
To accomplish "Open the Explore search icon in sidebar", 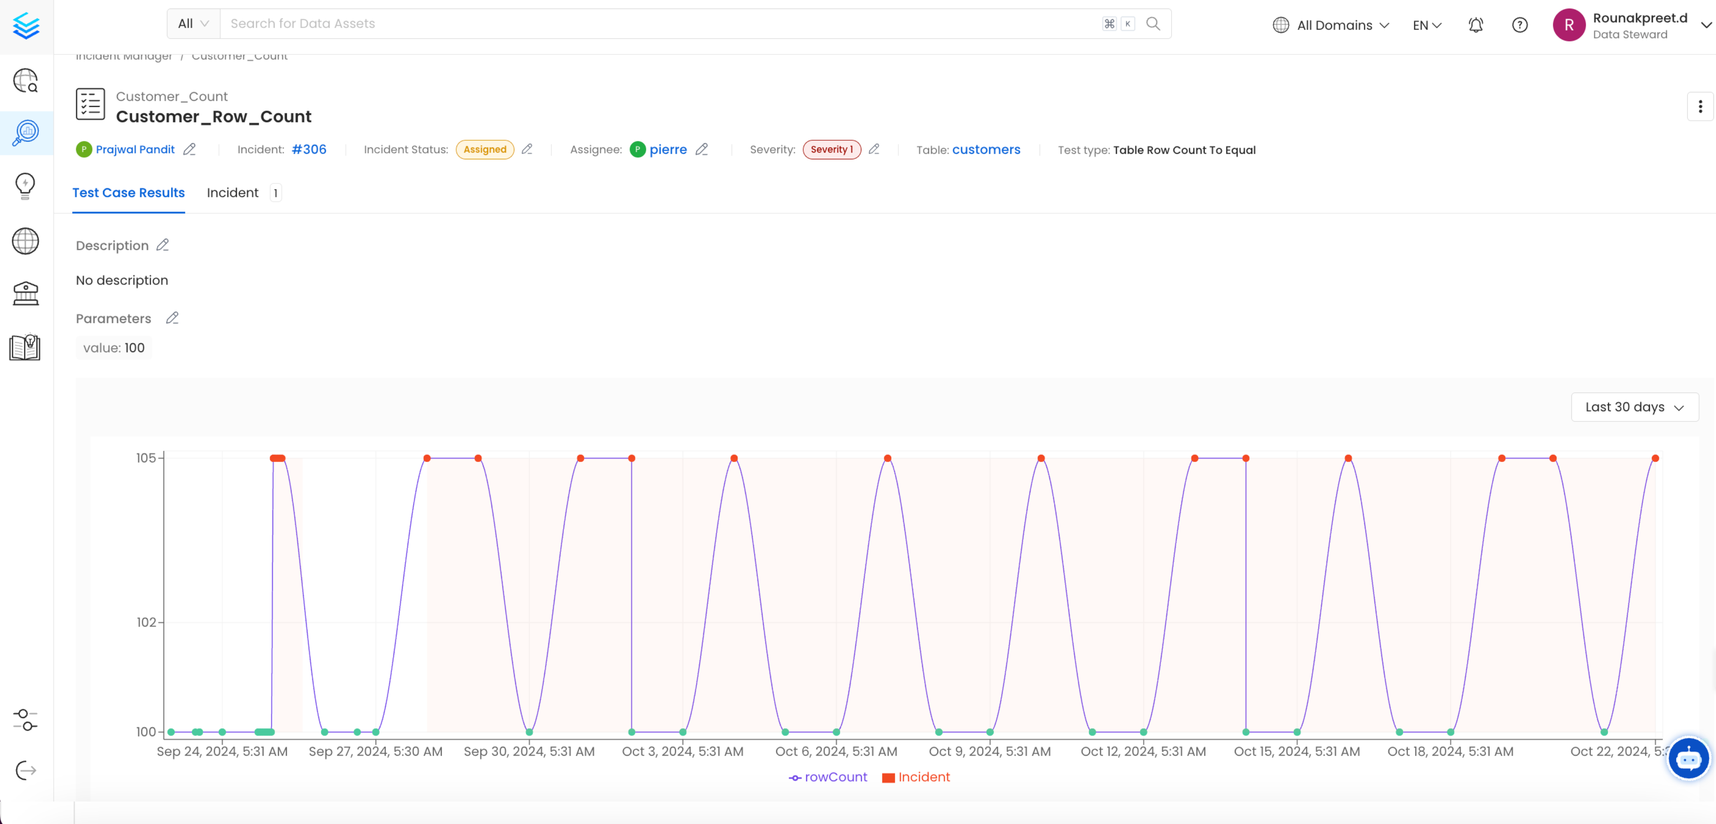I will click(x=25, y=81).
